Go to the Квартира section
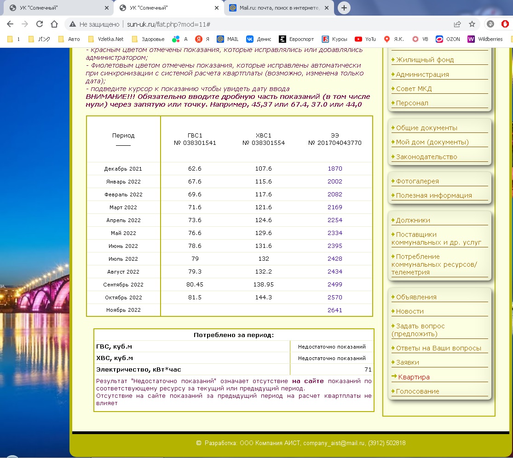The image size is (513, 458). point(414,377)
